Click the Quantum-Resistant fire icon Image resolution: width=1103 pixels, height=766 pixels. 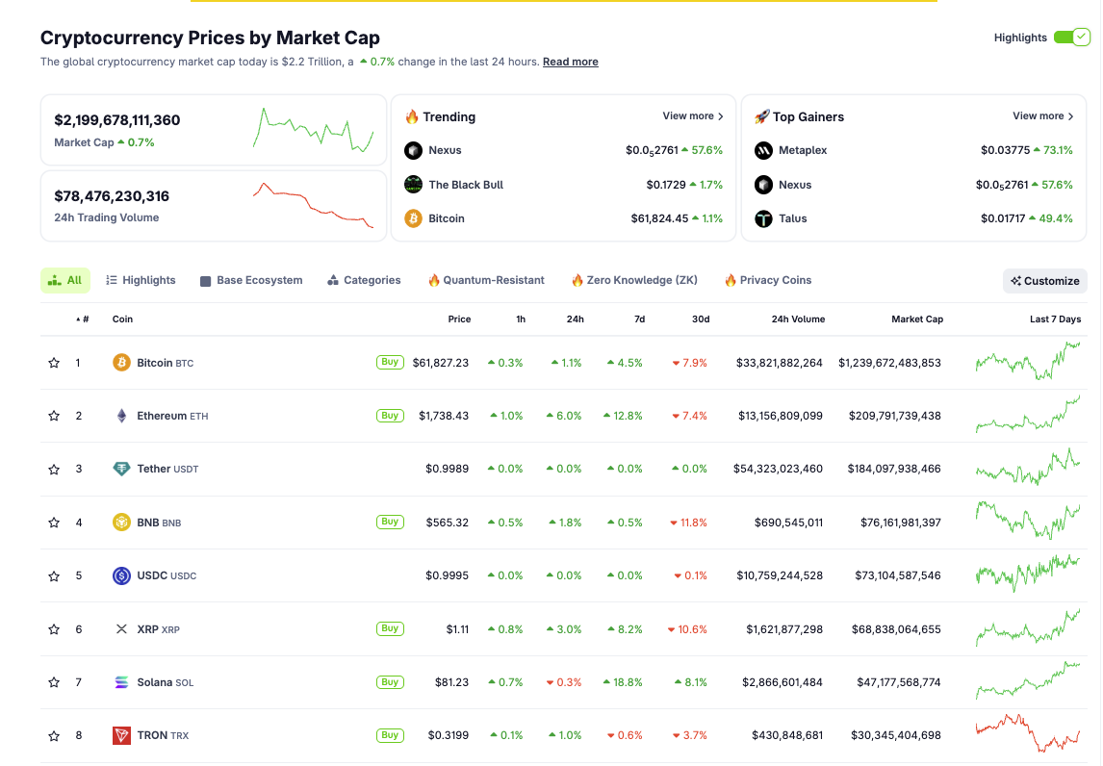(434, 280)
